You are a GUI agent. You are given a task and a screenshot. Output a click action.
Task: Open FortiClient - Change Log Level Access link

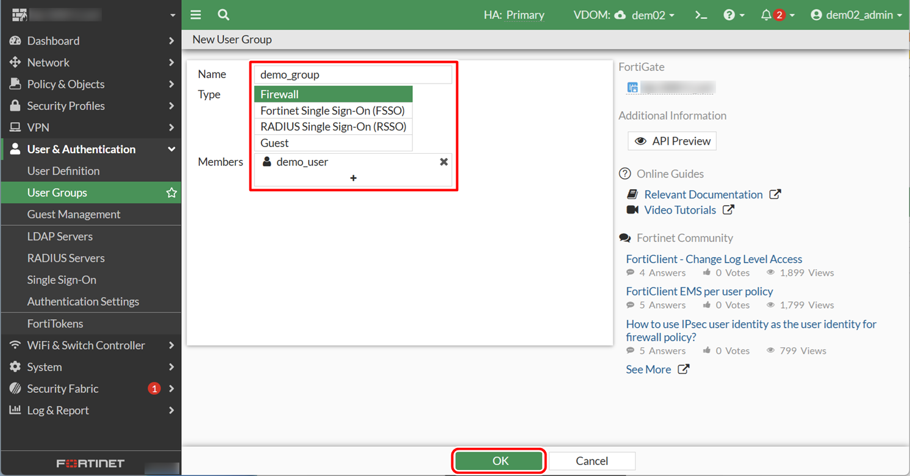point(714,259)
